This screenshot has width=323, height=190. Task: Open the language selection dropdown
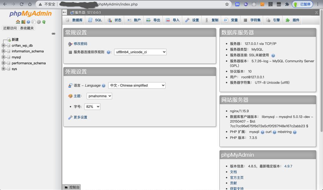pyautogui.click(x=137, y=85)
